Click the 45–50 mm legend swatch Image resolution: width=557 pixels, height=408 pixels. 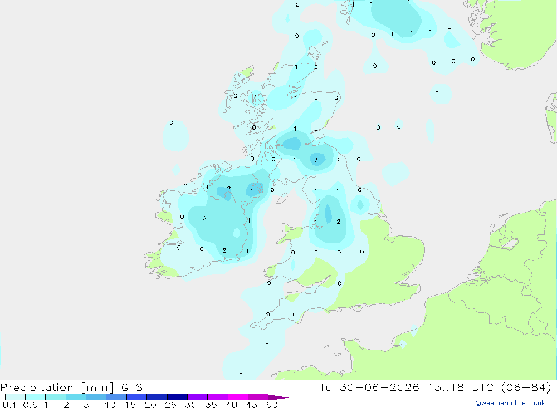(x=258, y=397)
